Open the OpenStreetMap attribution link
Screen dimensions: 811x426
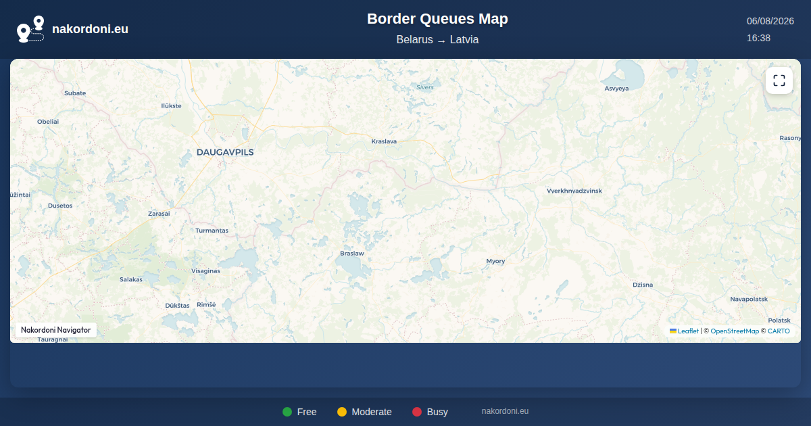coord(735,331)
